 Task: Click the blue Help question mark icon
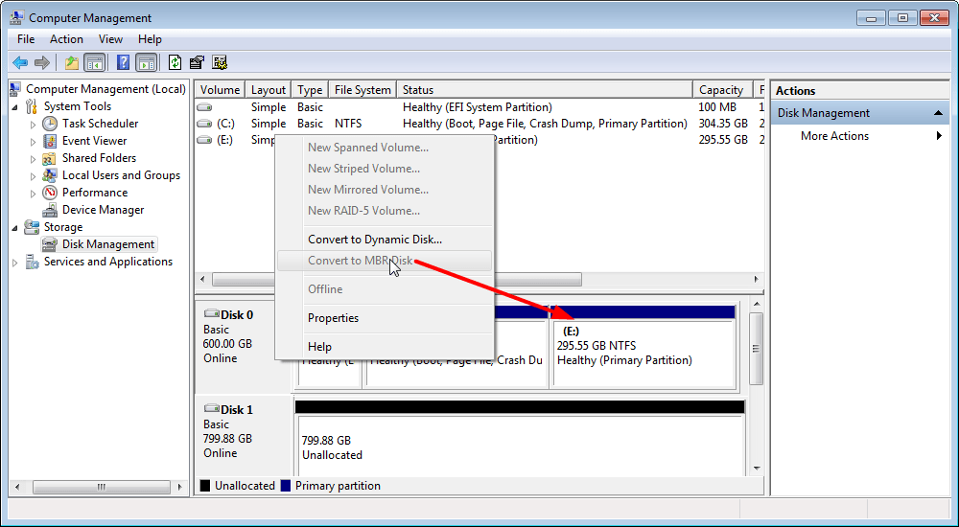pyautogui.click(x=123, y=62)
